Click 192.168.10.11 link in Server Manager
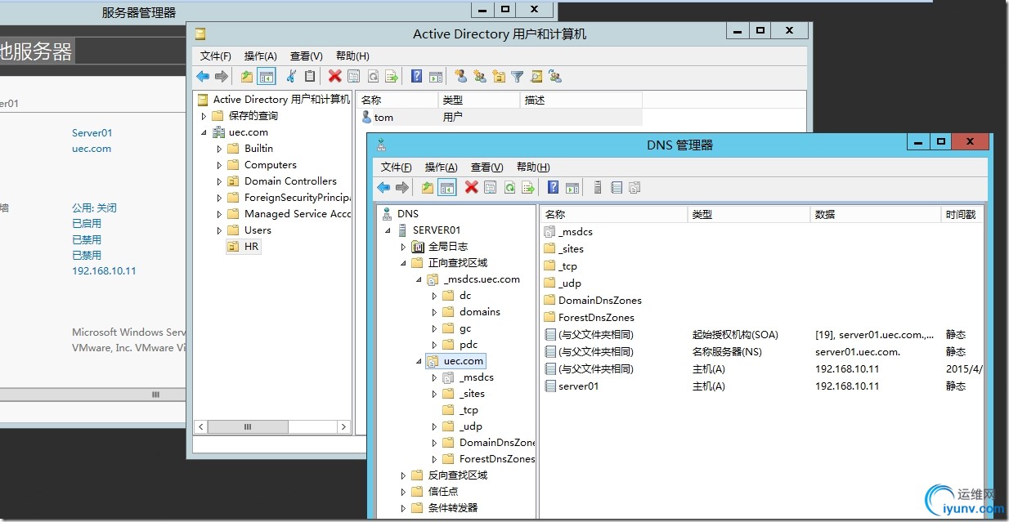The width and height of the screenshot is (1009, 522). tap(104, 271)
